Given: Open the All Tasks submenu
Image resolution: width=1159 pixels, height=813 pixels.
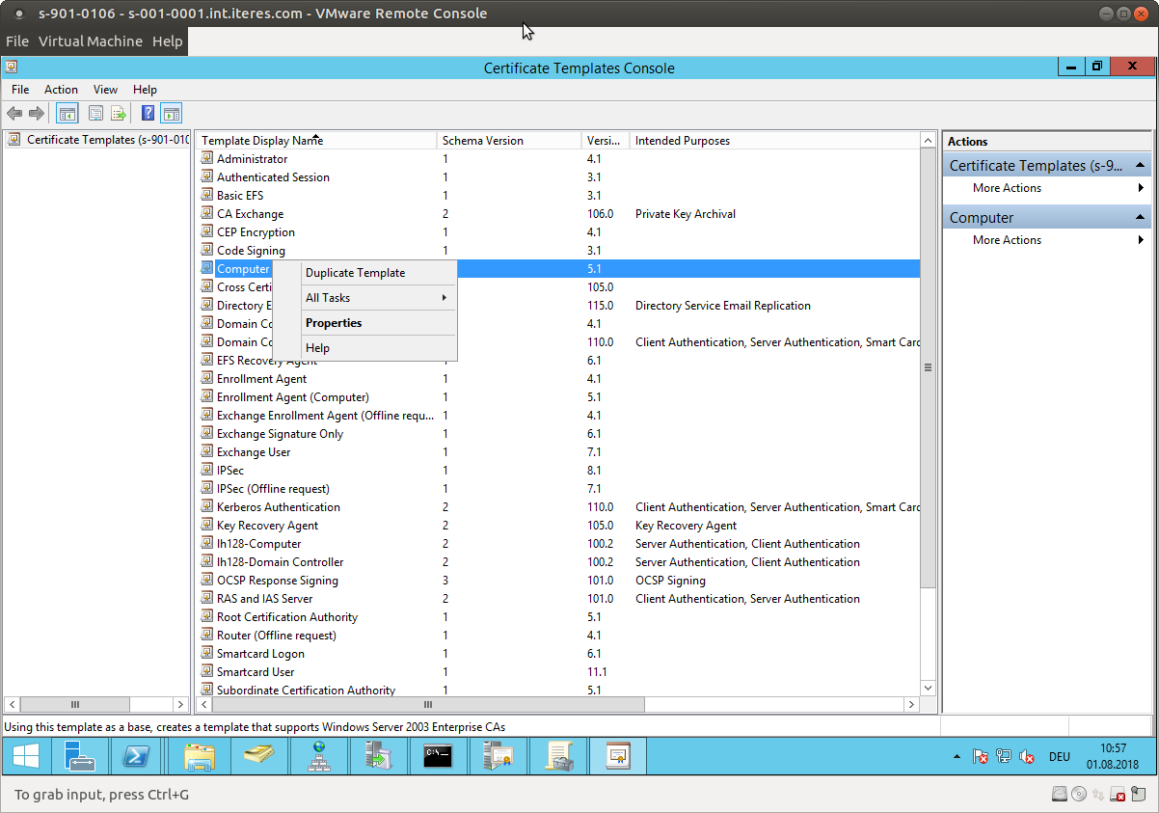Looking at the screenshot, I should pos(364,298).
